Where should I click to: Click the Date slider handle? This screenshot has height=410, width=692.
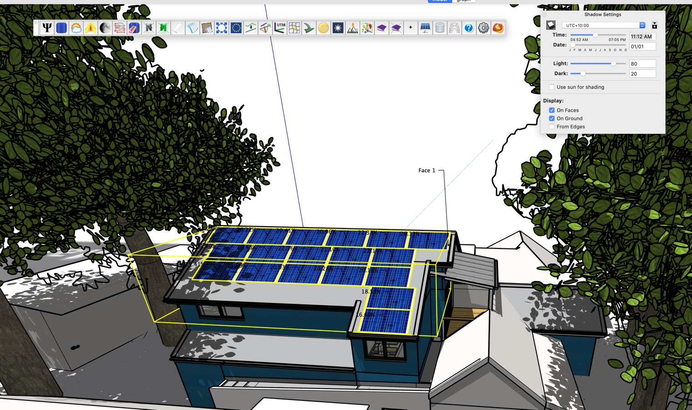point(573,45)
